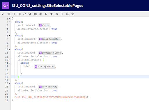Click the fx functions icon
Viewport: 149px width, 110px height.
(46, 14)
